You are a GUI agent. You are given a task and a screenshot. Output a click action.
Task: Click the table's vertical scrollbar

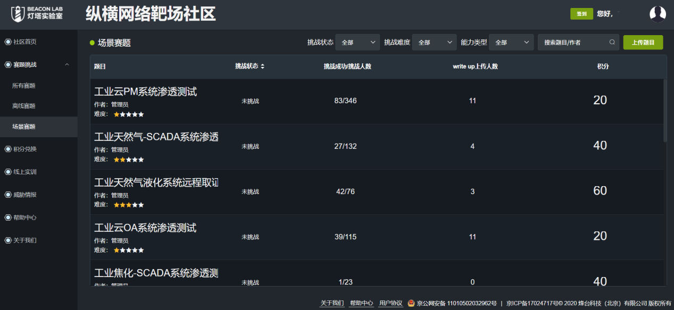click(664, 111)
